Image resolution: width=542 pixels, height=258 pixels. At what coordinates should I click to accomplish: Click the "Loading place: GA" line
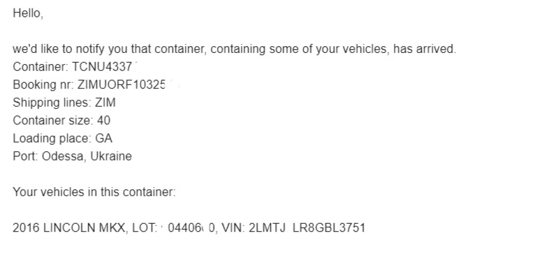pyautogui.click(x=63, y=139)
